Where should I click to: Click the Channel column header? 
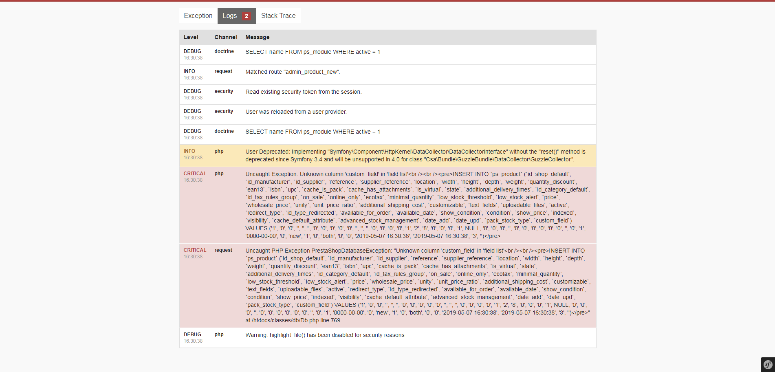tap(226, 37)
